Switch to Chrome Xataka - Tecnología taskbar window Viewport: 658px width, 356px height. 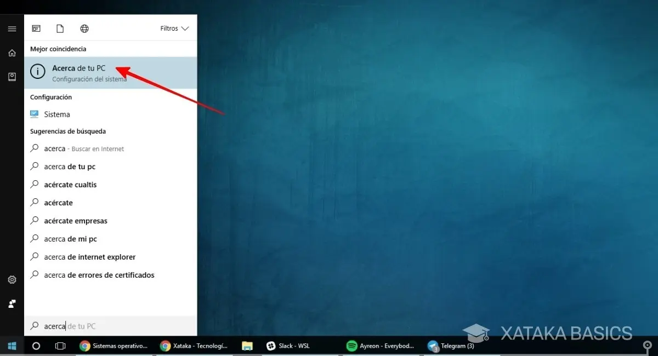(x=194, y=346)
